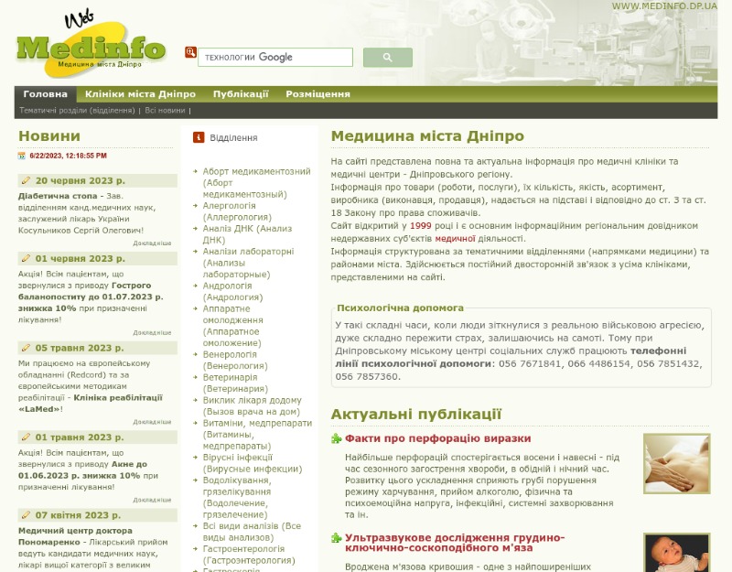Open the Всі новини submenu link
732x572 pixels.
165,111
